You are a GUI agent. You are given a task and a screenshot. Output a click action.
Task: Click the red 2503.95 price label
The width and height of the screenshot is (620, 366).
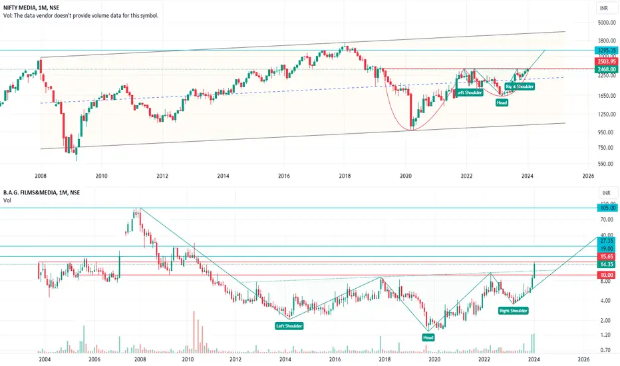[x=607, y=62]
